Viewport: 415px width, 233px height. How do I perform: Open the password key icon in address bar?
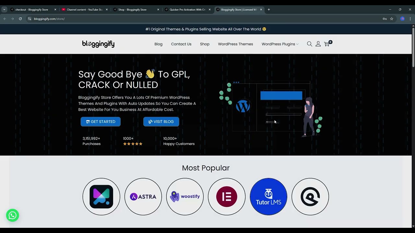pyautogui.click(x=385, y=19)
